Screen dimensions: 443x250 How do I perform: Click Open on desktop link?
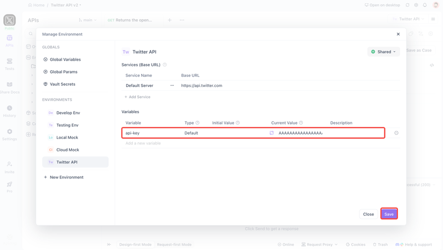382,5
